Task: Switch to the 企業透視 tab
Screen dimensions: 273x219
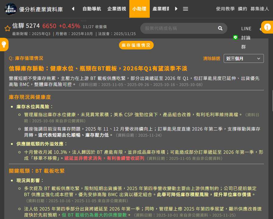Action: tap(117, 9)
